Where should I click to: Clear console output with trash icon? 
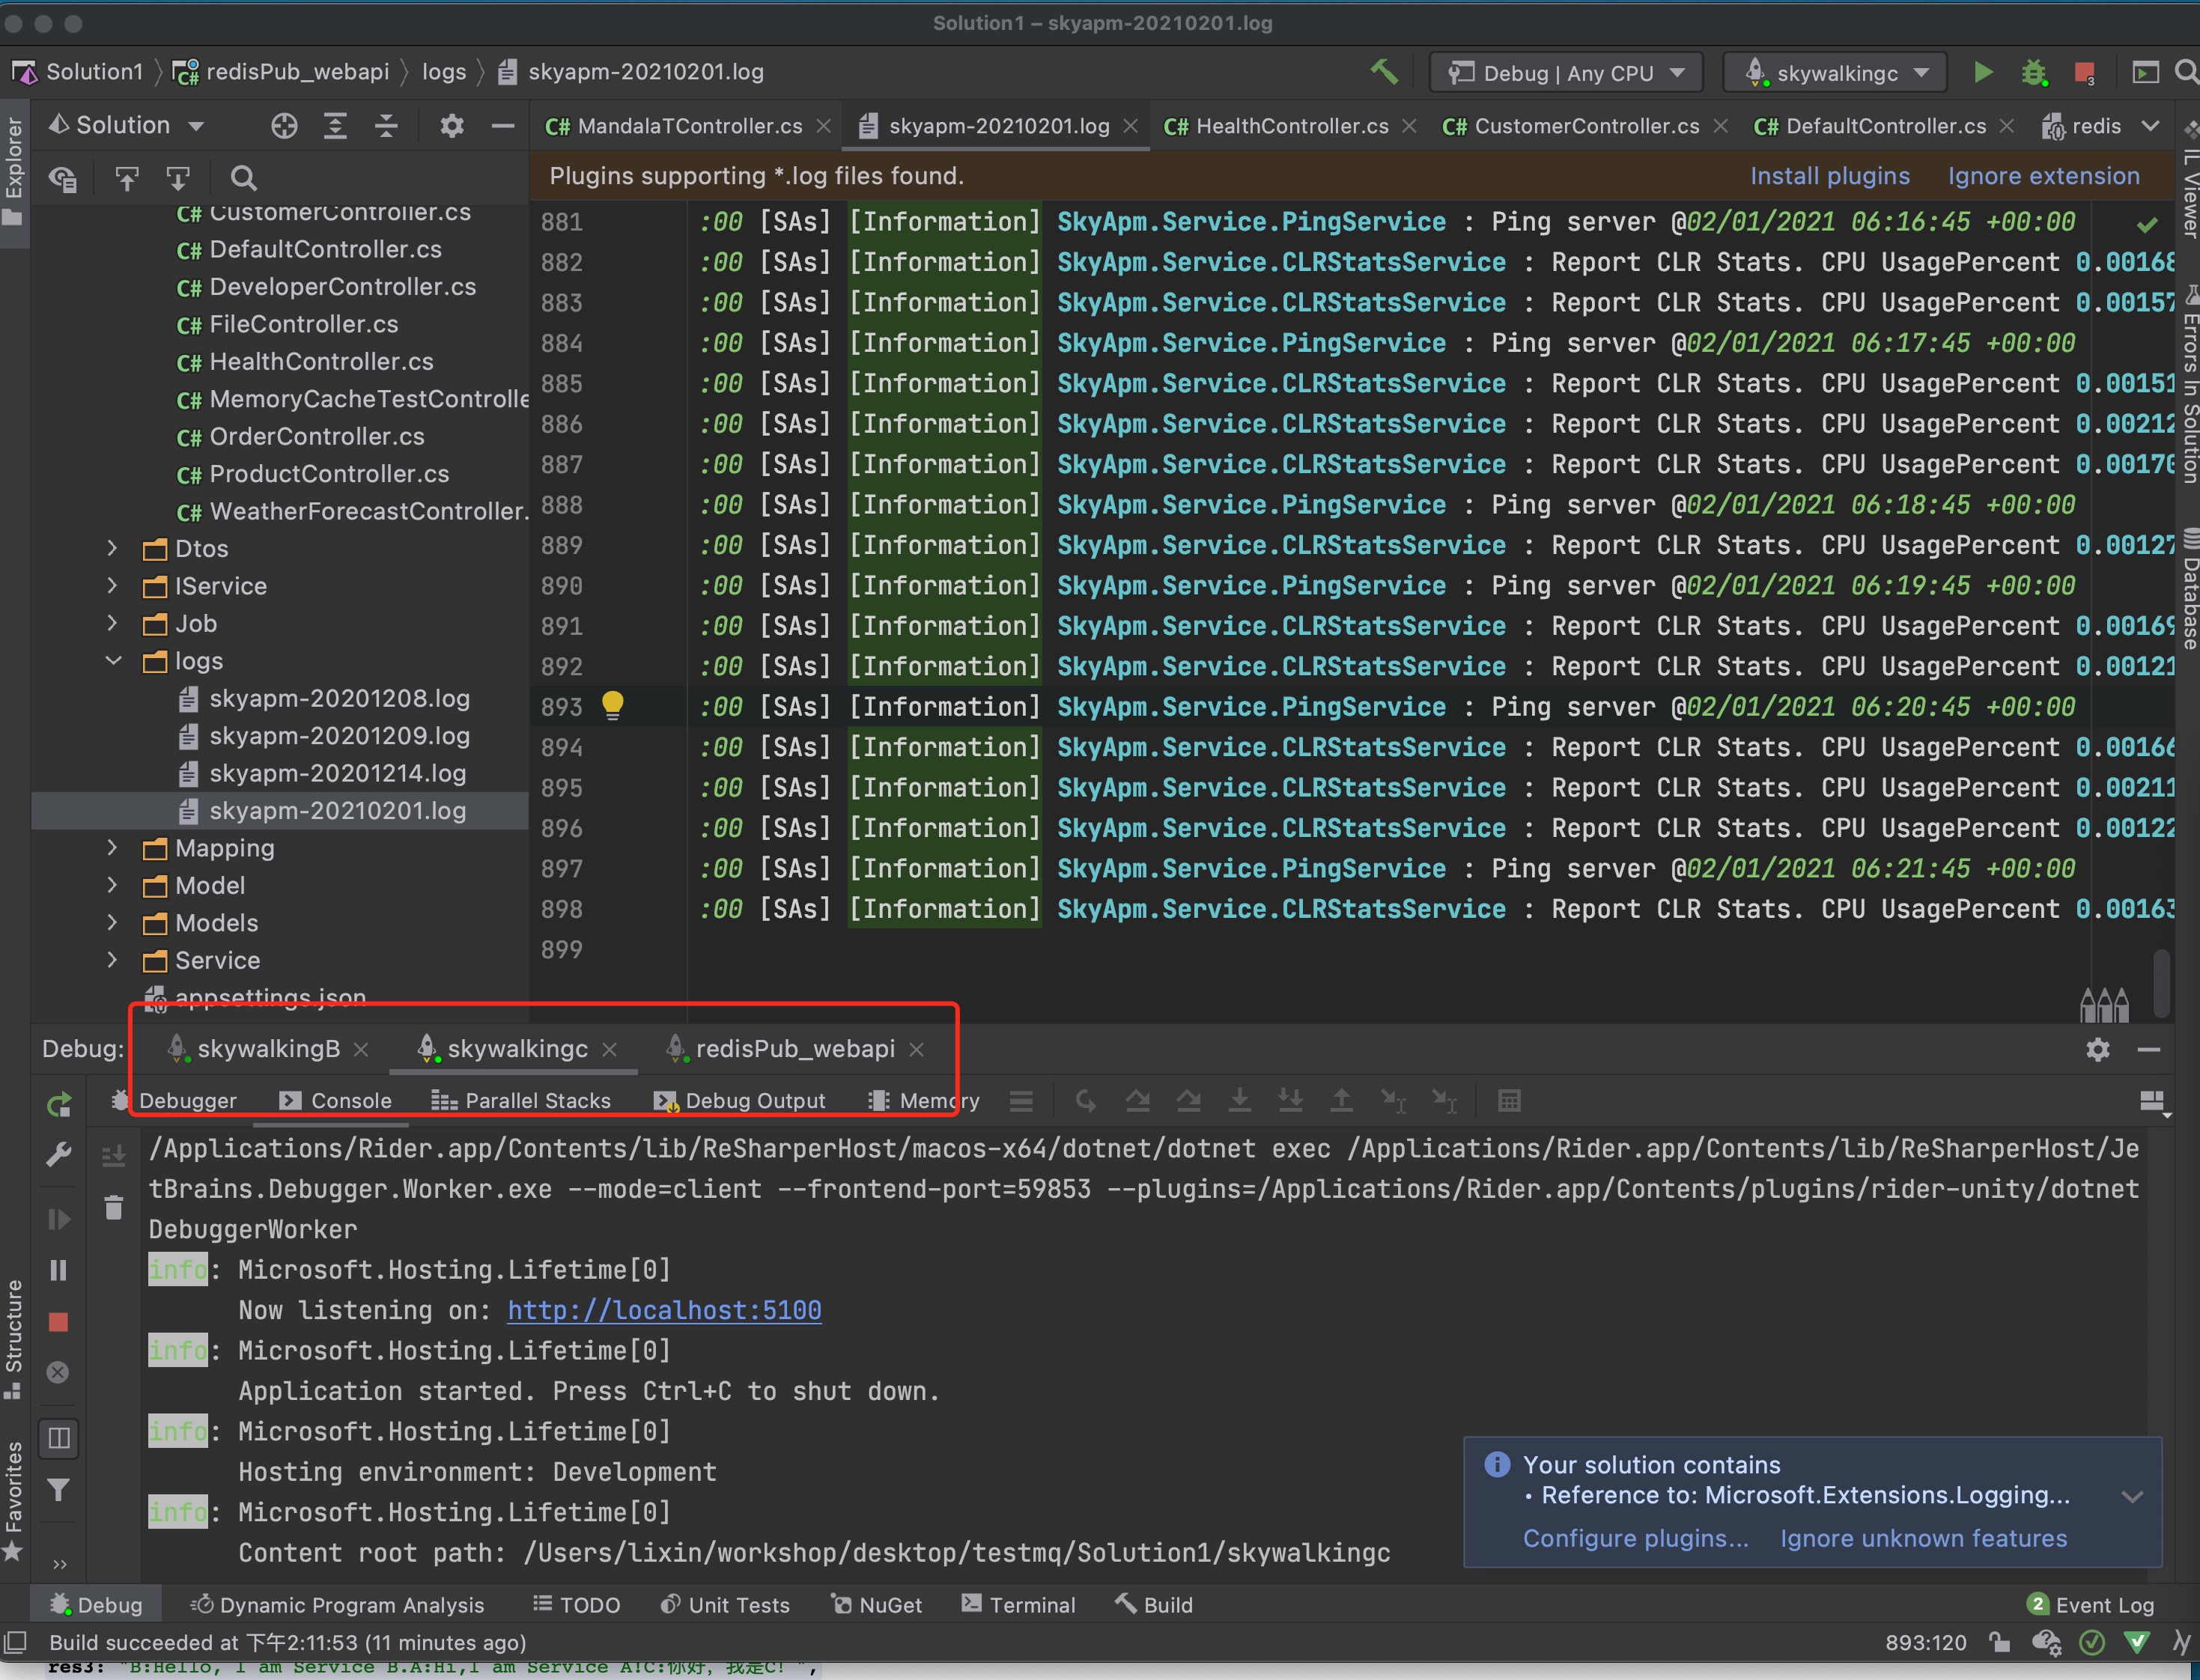tap(114, 1208)
